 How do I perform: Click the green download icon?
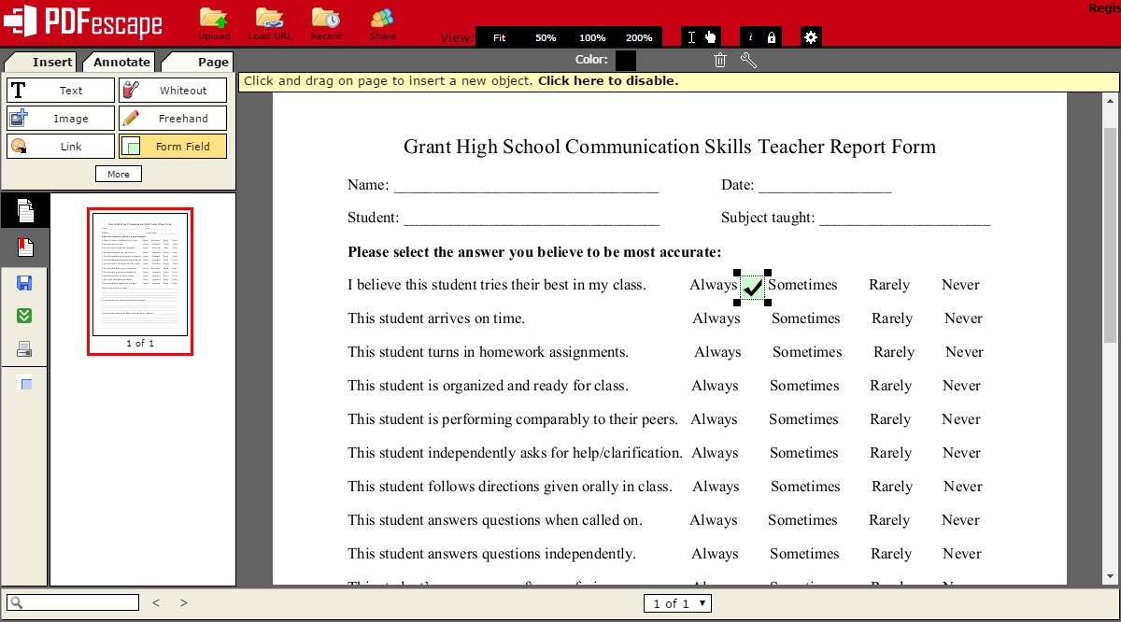[25, 316]
